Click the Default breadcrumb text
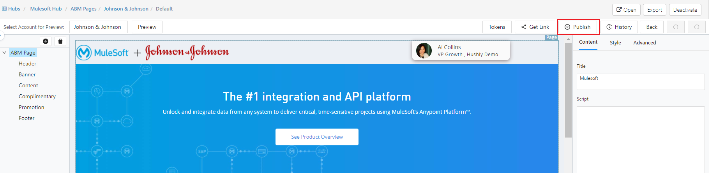The image size is (710, 173). click(164, 9)
